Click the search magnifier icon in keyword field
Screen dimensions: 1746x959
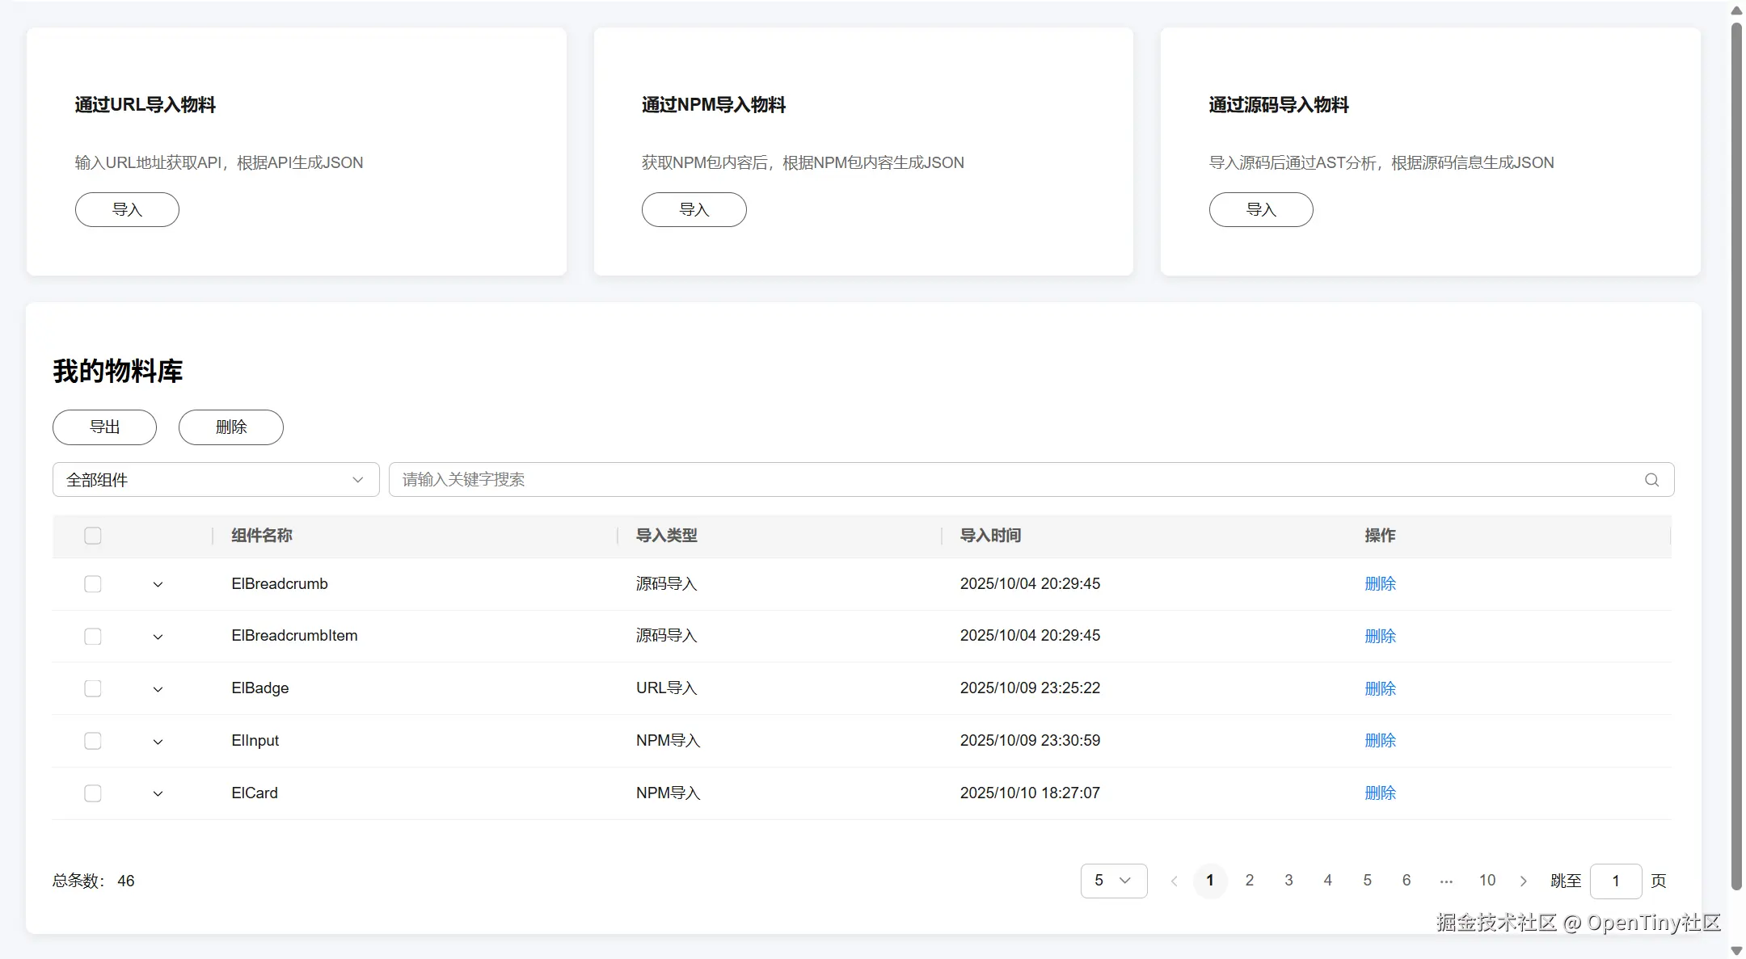point(1651,480)
